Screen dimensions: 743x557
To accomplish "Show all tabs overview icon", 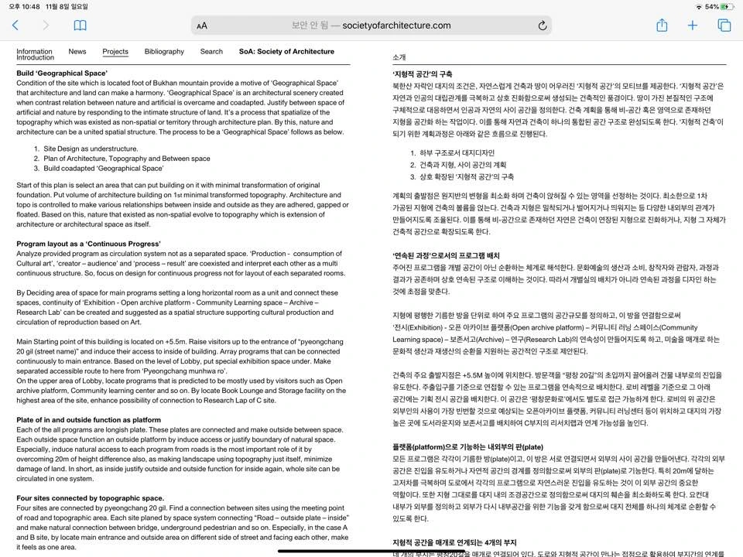I will click(x=724, y=25).
